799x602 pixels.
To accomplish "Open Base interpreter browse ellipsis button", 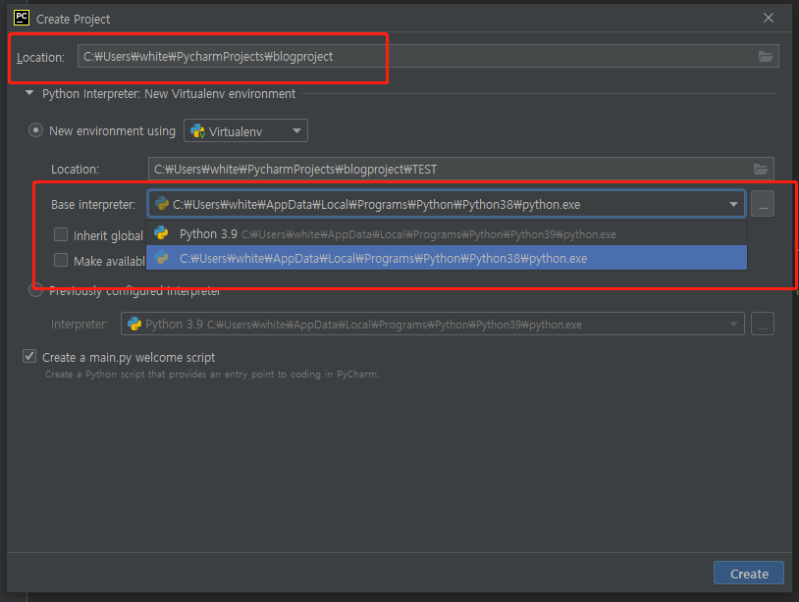I will (x=763, y=204).
